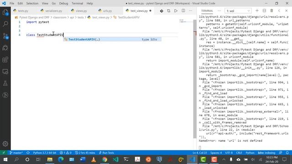
Task: Change line endings via CRLF
Action: tap(239, 153)
